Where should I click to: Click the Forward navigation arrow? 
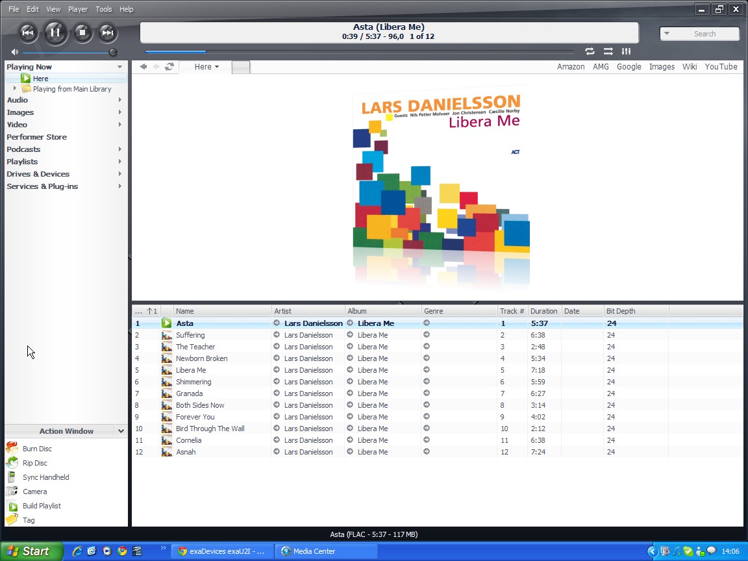156,67
